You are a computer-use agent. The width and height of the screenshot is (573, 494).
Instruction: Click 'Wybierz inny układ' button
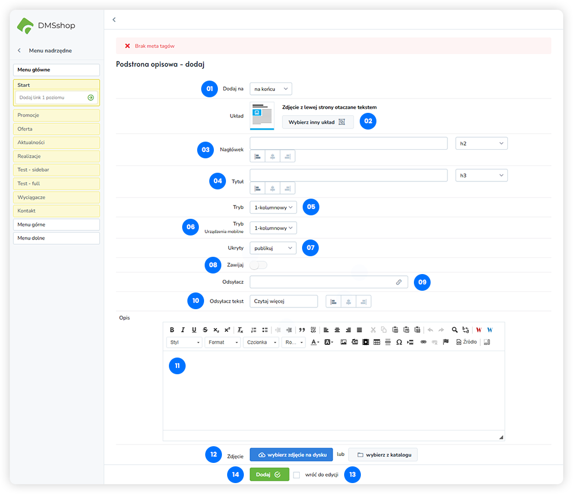(x=317, y=122)
